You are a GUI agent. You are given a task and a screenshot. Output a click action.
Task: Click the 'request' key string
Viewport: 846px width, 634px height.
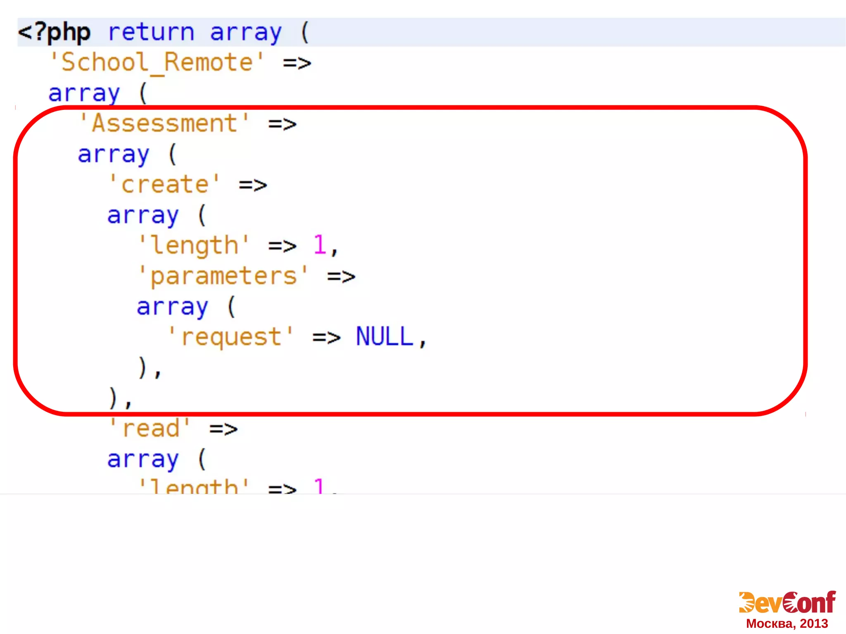(231, 337)
